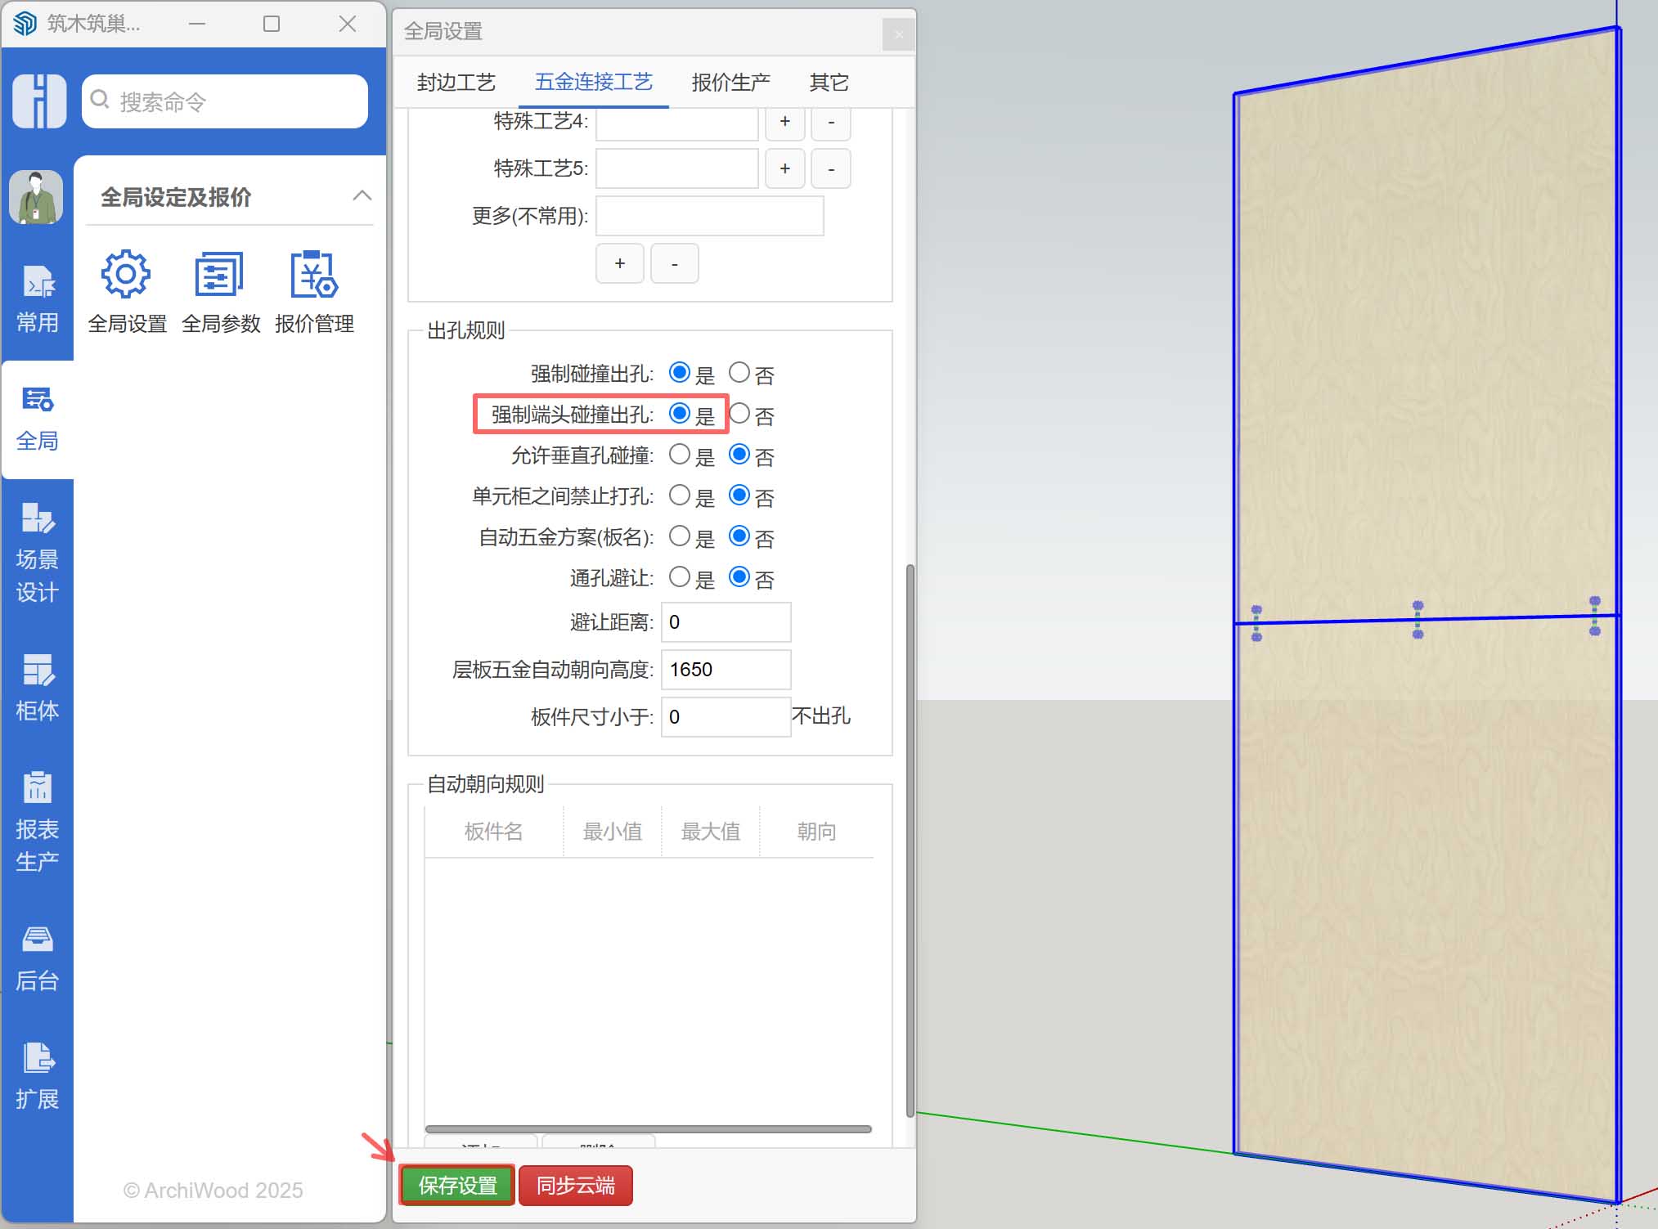Enable 通孔避让 by selecting 是
The height and width of the screenshot is (1229, 1658).
[680, 577]
